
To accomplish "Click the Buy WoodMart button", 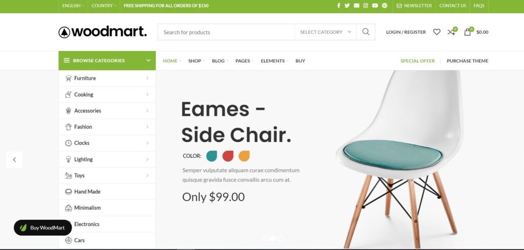I will (x=43, y=228).
